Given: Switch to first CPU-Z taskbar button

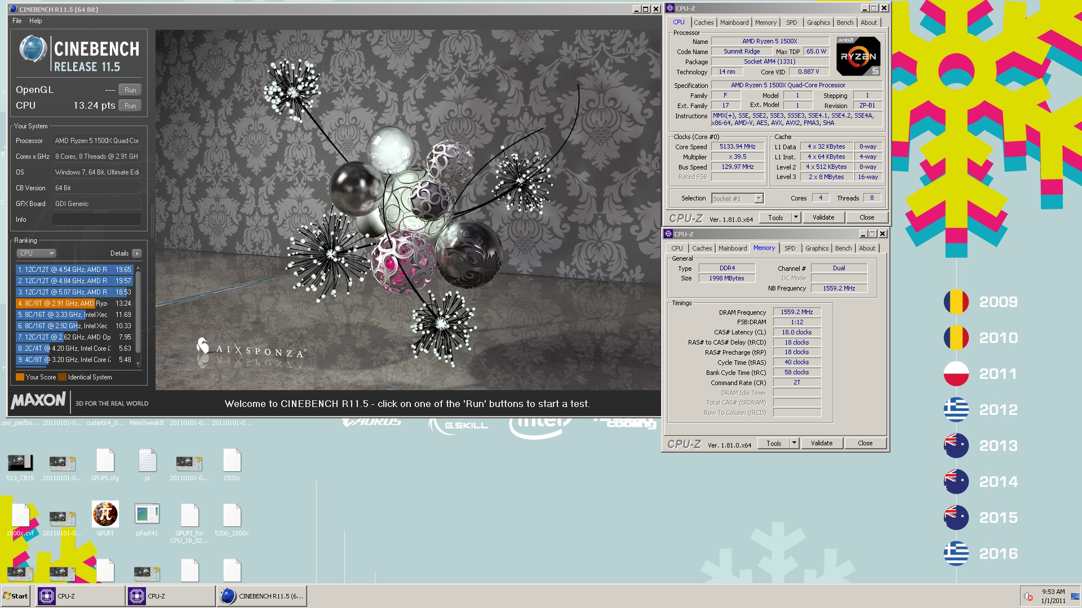Looking at the screenshot, I should 81,596.
